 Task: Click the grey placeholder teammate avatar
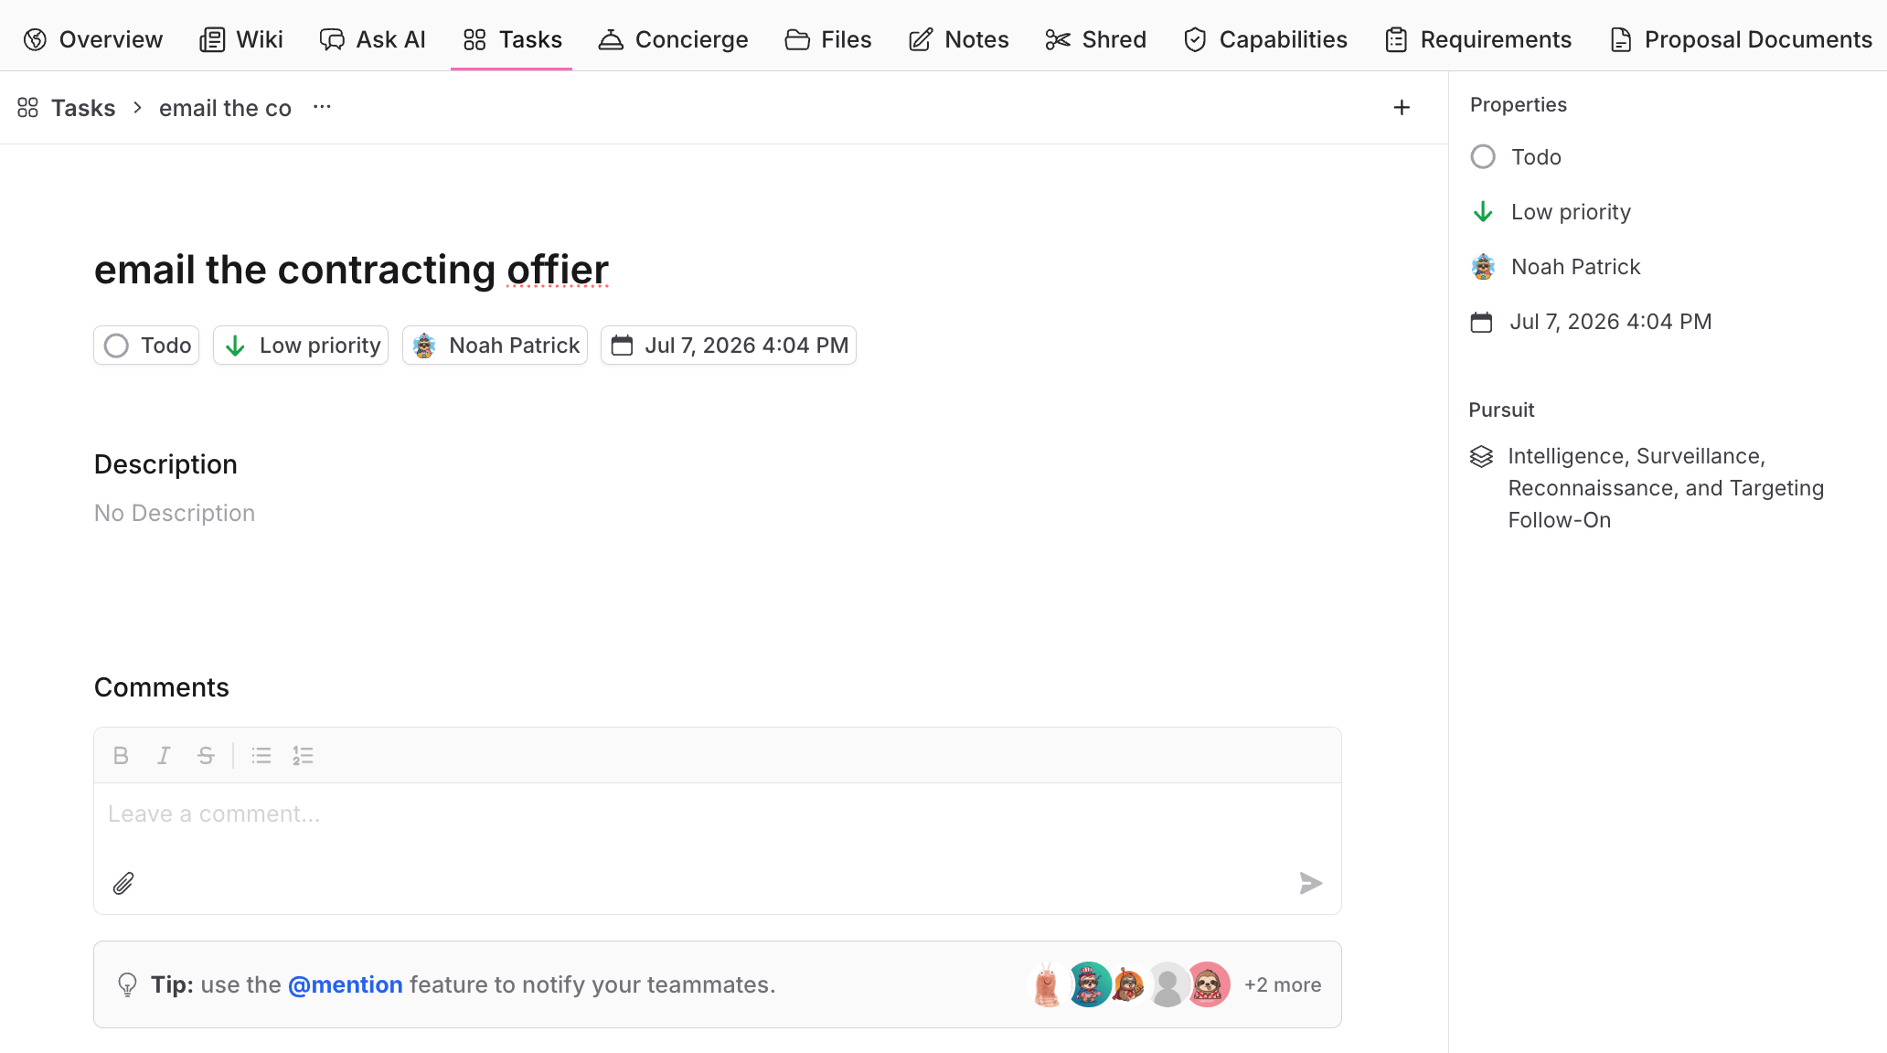pos(1167,984)
